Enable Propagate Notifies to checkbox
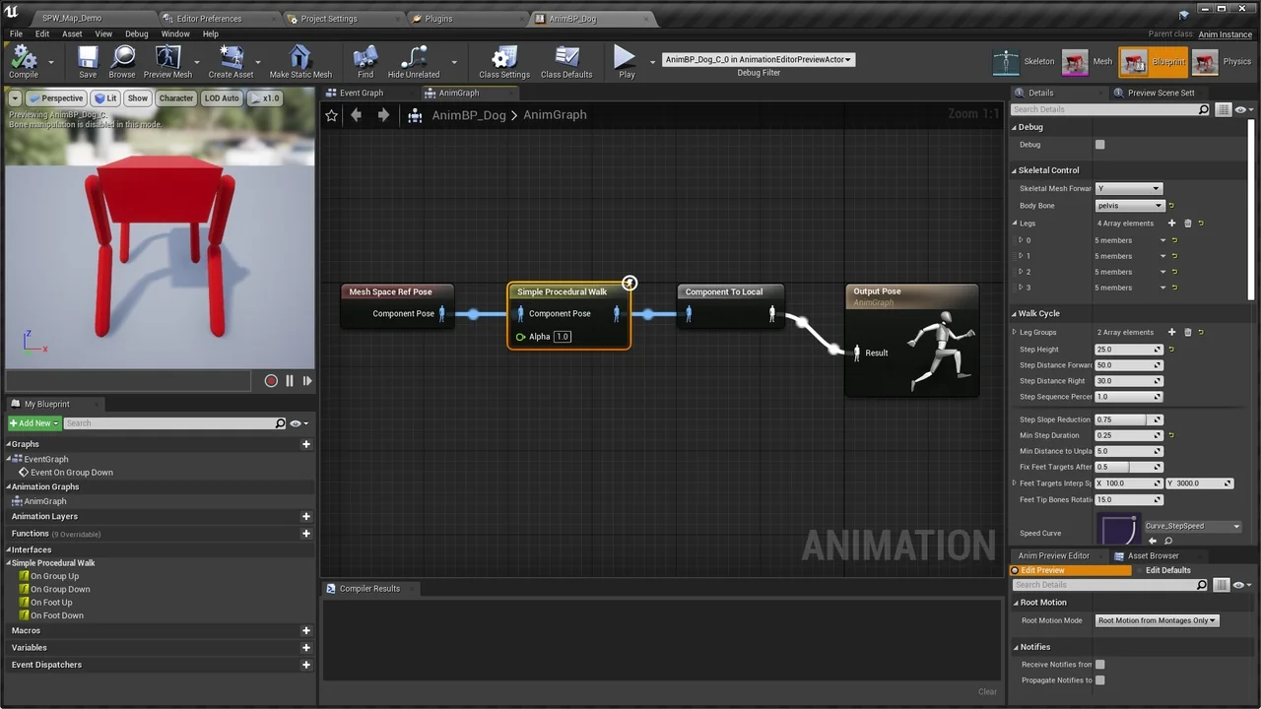This screenshot has width=1261, height=709. tap(1099, 680)
